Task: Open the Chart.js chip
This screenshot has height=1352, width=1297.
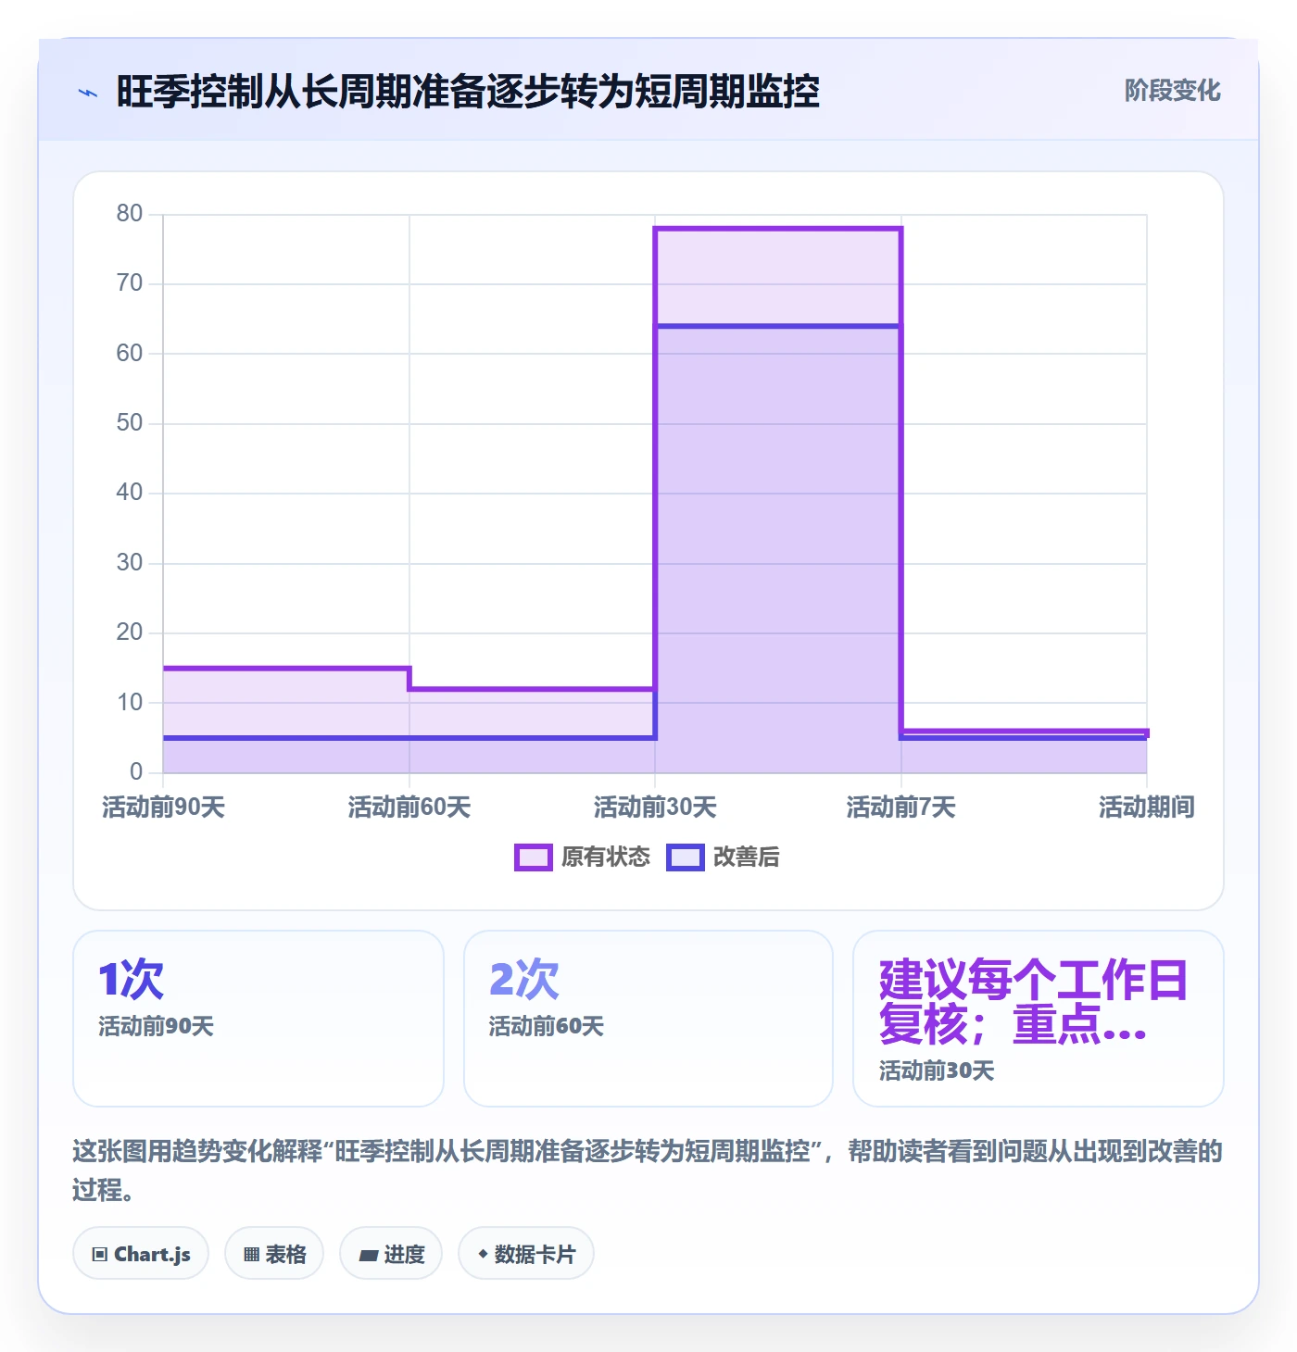Action: point(141,1254)
